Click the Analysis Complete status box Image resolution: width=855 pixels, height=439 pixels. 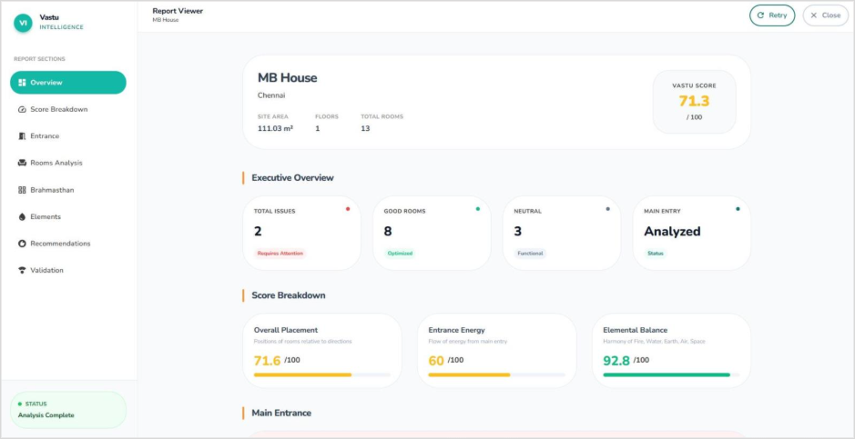(x=68, y=410)
